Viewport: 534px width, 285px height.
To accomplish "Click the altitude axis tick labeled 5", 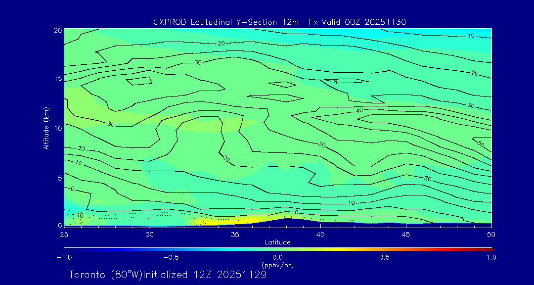I will [x=59, y=178].
